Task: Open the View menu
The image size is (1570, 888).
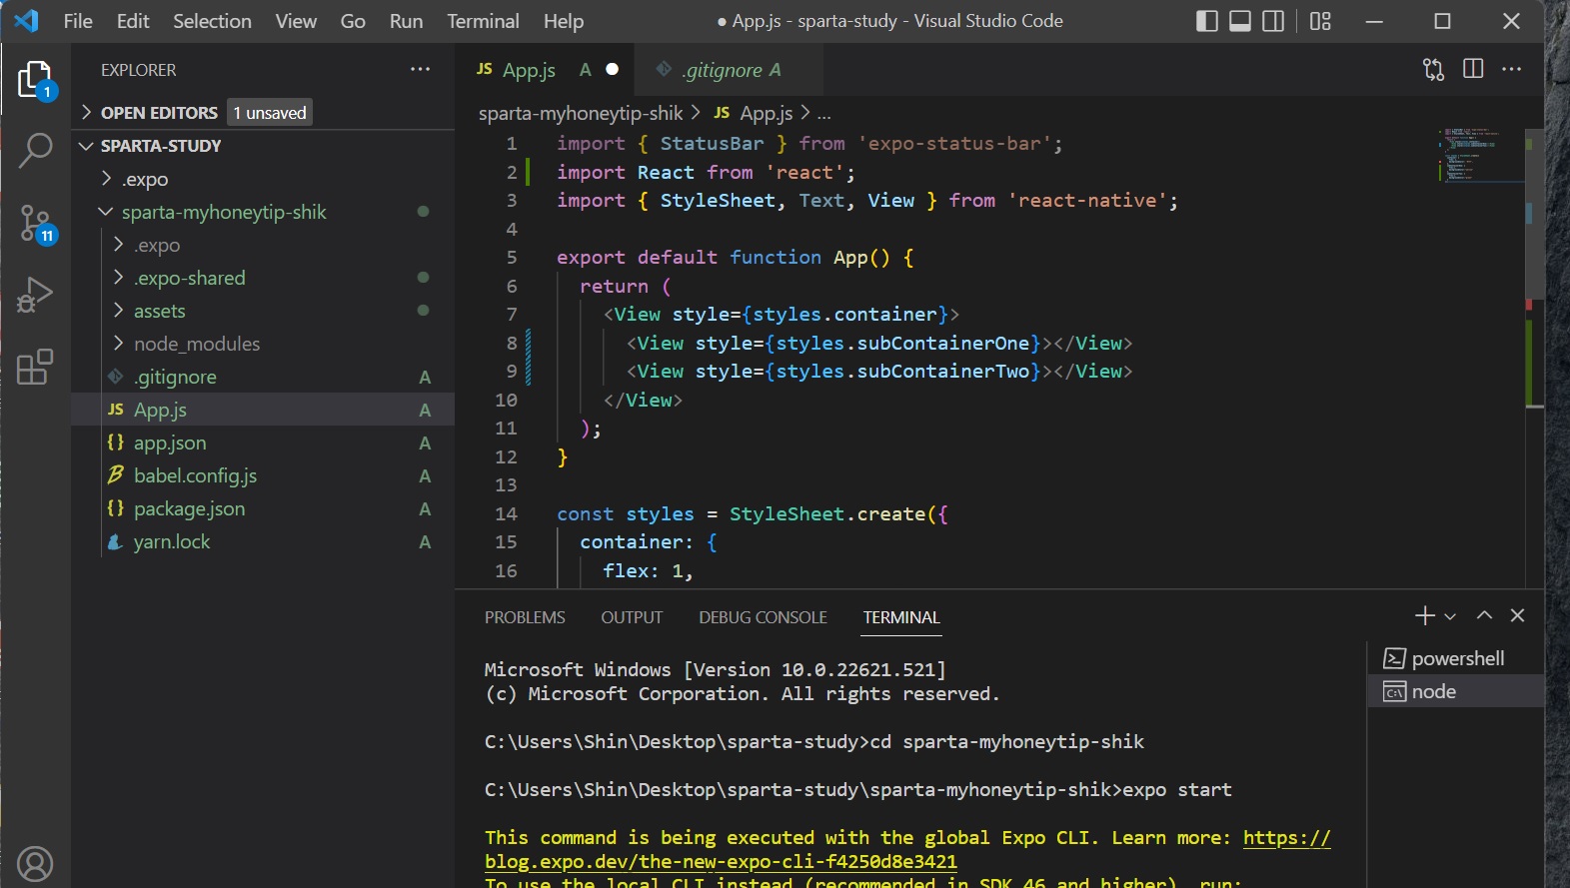Action: pyautogui.click(x=296, y=21)
